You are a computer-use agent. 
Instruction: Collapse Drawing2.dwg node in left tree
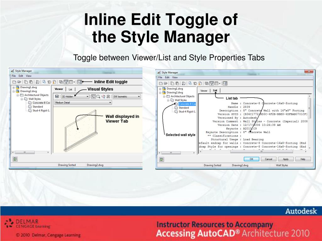tap(14, 91)
